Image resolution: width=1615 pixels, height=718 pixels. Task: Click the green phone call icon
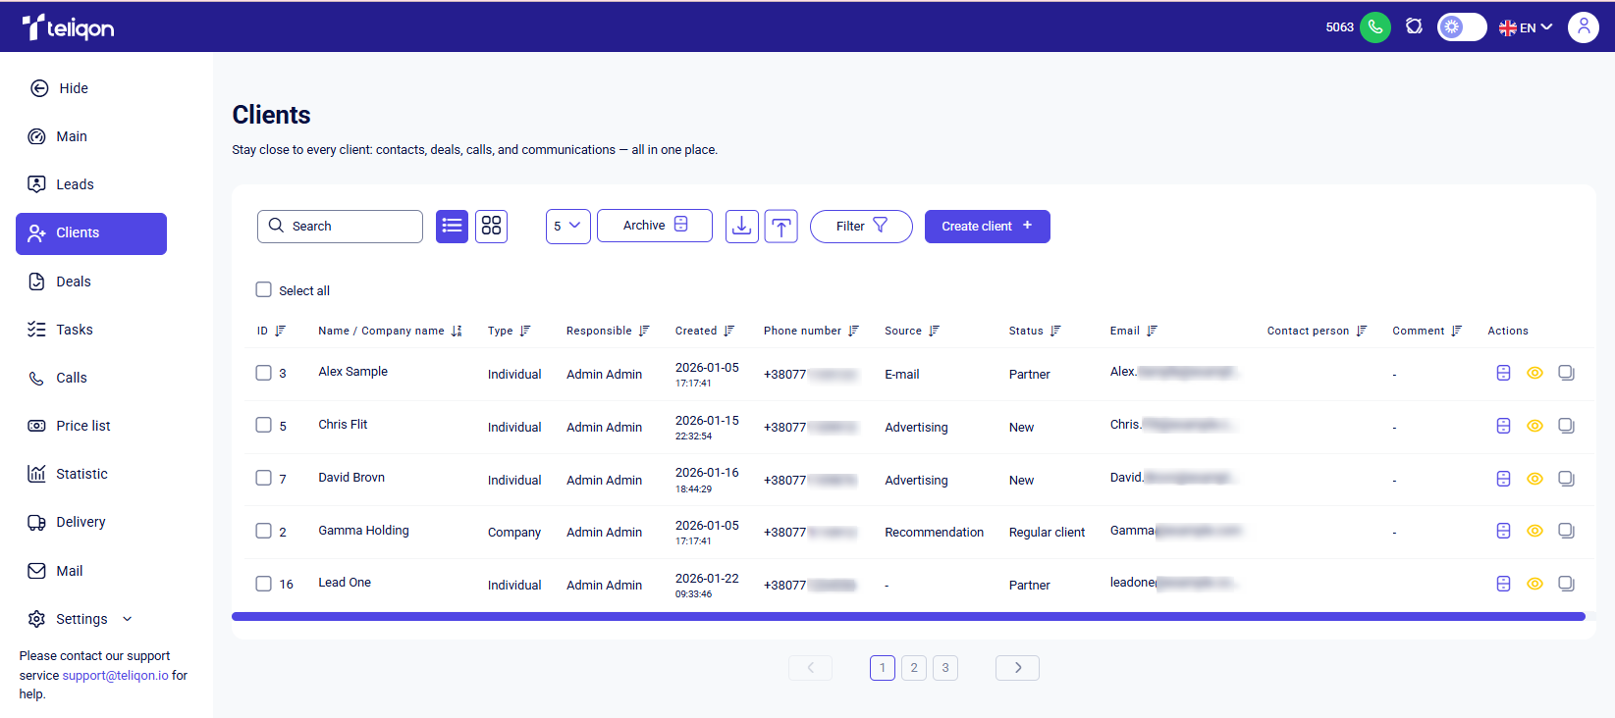tap(1374, 27)
